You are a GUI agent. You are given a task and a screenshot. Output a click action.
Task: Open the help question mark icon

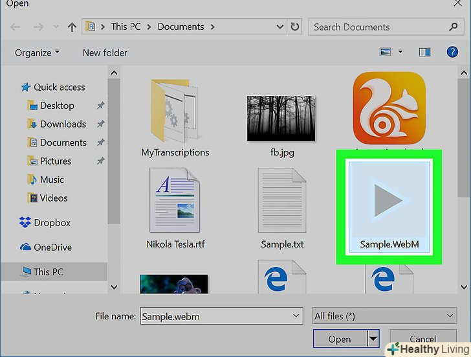pyautogui.click(x=454, y=52)
